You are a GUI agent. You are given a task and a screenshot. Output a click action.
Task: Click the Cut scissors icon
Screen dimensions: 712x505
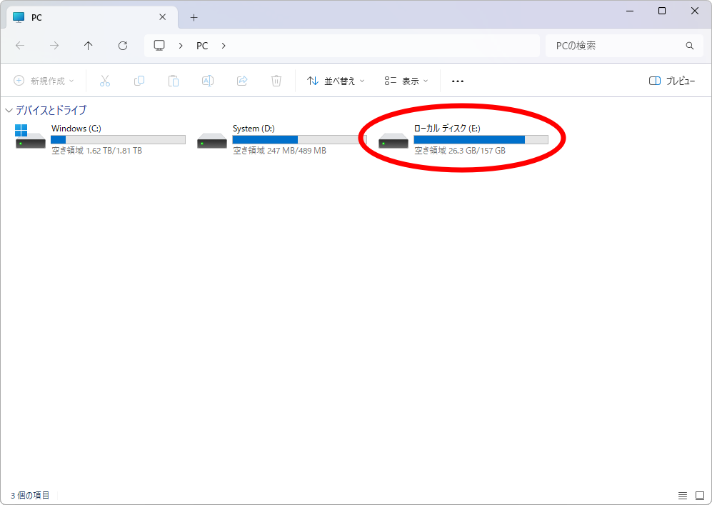tap(105, 81)
